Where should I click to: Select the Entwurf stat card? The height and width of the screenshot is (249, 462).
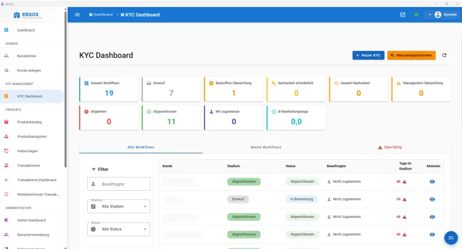[171, 89]
